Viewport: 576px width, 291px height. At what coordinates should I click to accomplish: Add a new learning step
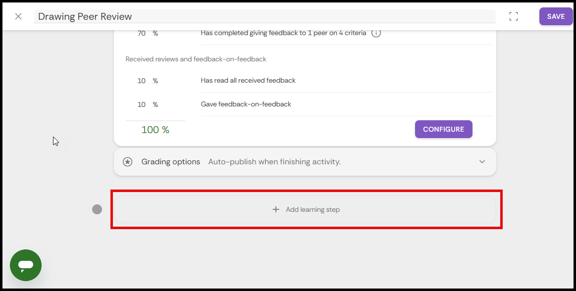click(305, 209)
